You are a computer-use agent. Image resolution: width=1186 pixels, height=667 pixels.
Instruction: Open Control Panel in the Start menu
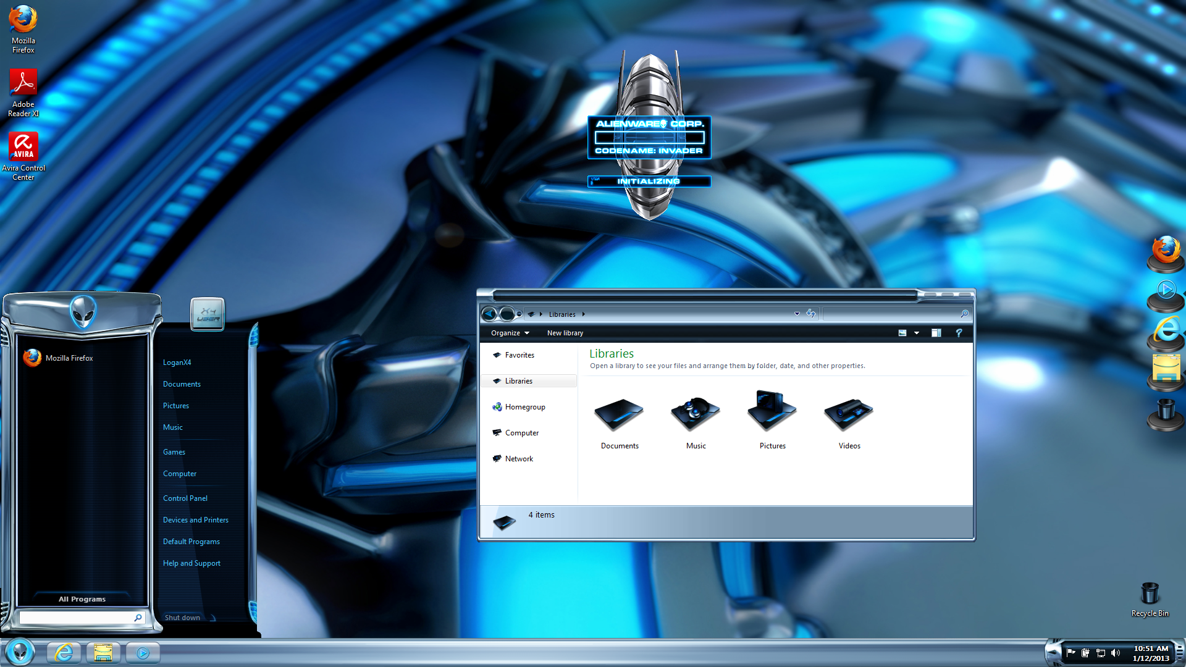185,498
